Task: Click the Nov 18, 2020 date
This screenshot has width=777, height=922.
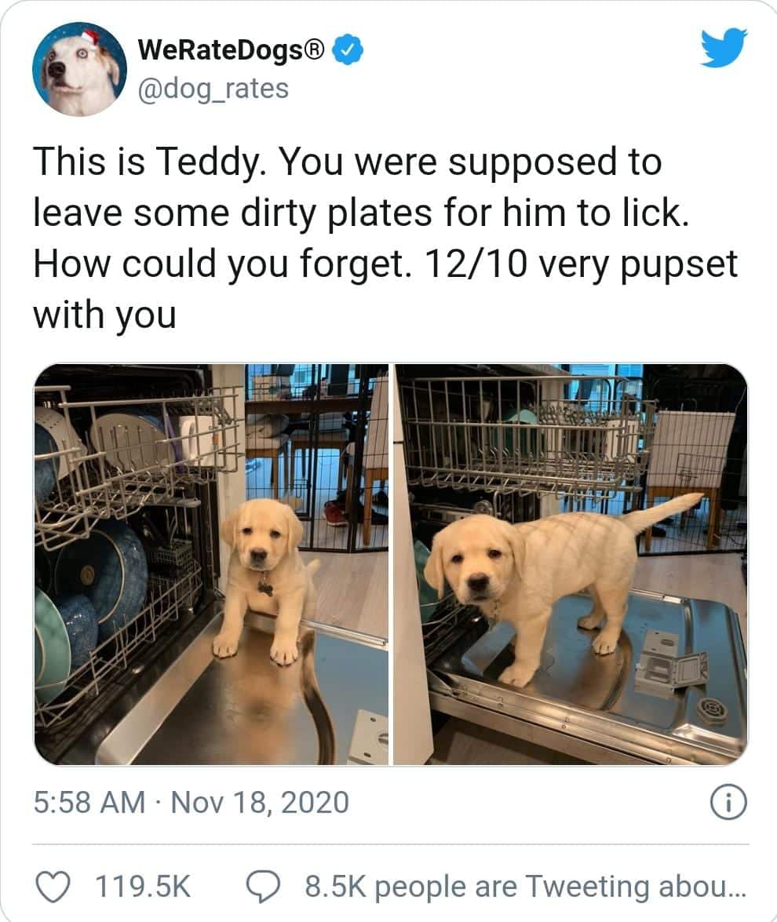Action: (x=260, y=803)
